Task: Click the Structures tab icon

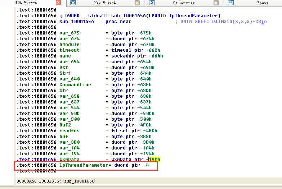Action: click(x=152, y=3)
